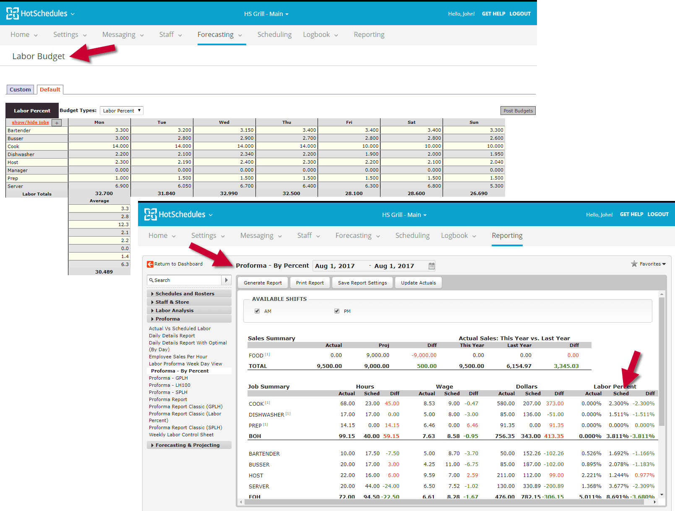Screen dimensions: 675x511
Task: Click LOGOUT in Reporting window
Action: (658, 214)
